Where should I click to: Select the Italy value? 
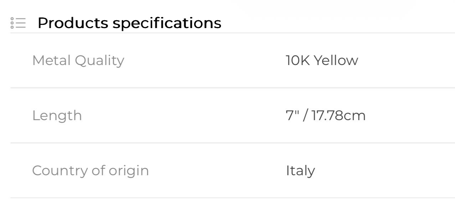[300, 171]
